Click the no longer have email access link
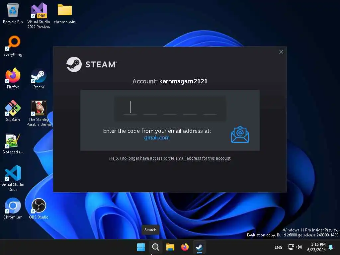 [170, 158]
